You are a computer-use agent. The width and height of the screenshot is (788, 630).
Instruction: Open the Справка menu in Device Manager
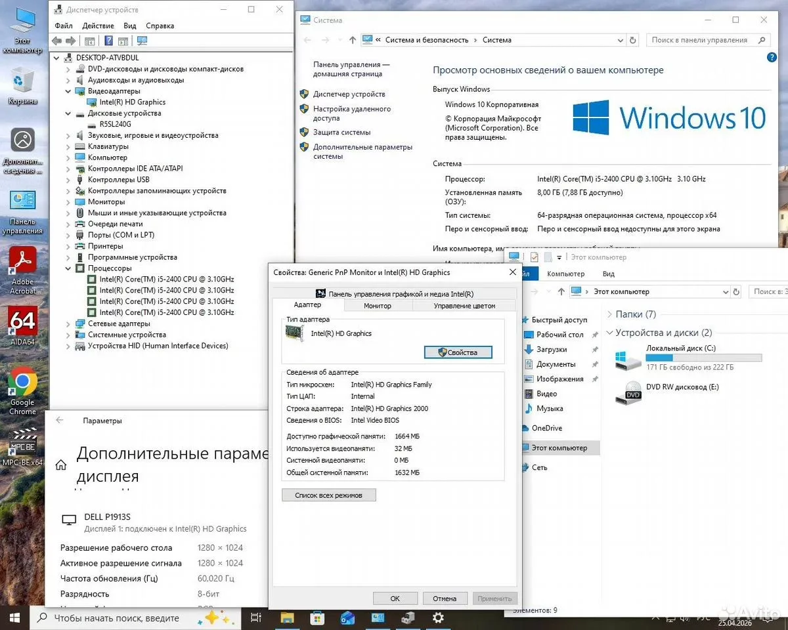[160, 26]
